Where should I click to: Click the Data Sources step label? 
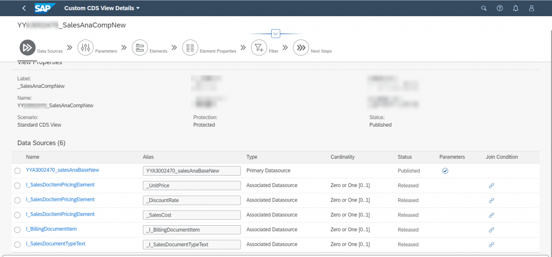tap(50, 51)
